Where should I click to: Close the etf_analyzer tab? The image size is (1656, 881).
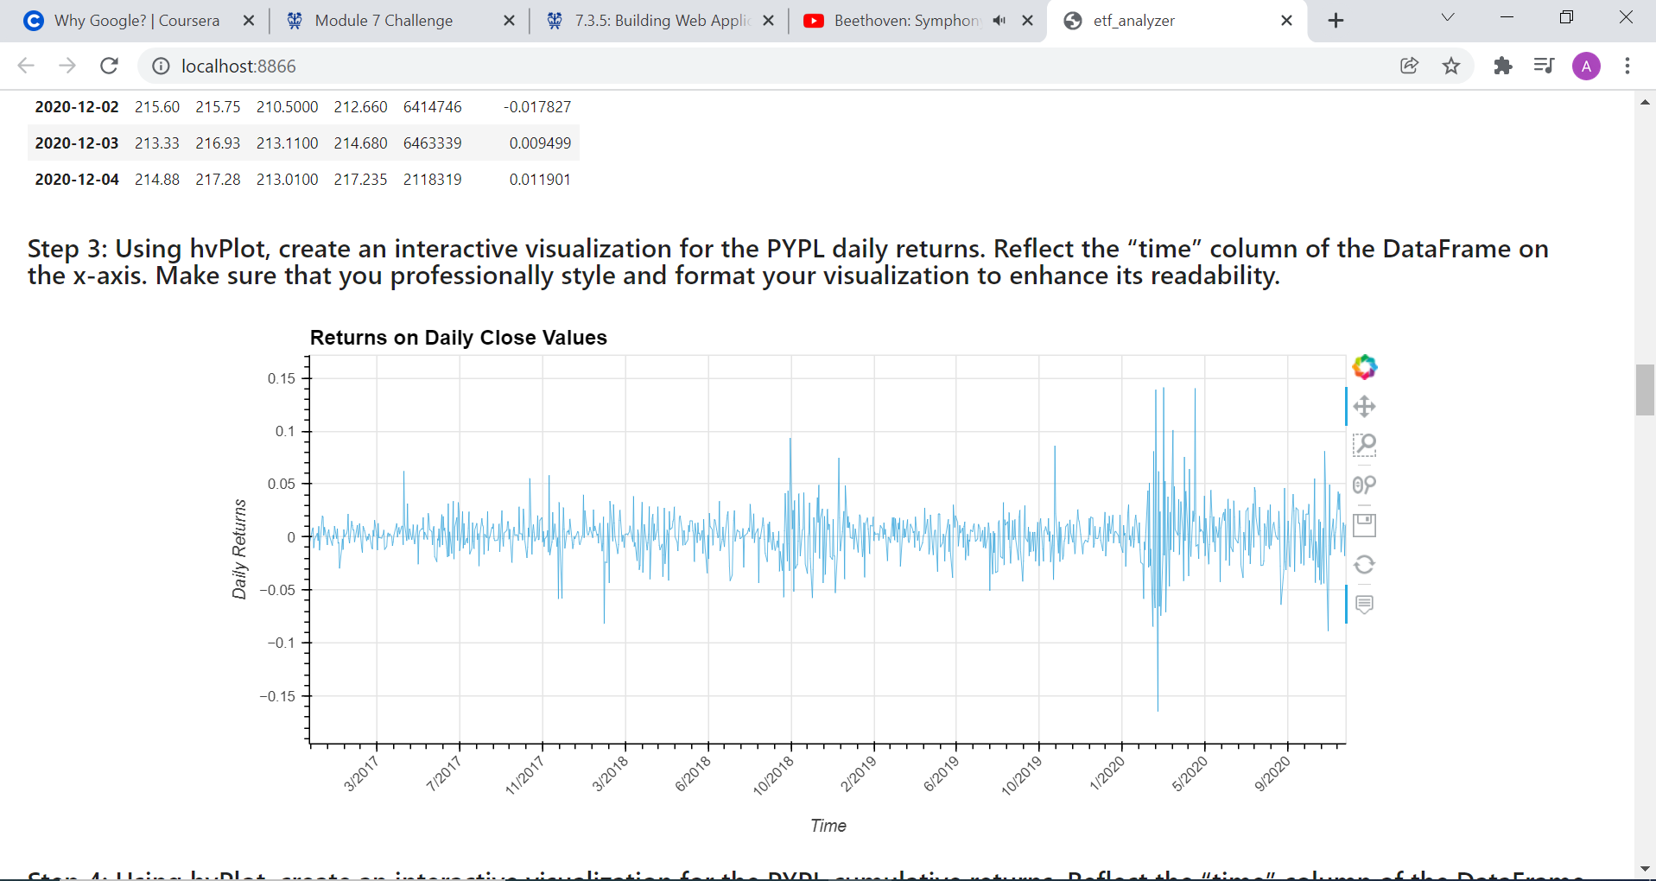(1286, 21)
